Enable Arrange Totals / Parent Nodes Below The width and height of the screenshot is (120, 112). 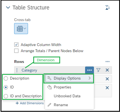pyautogui.click(x=16, y=51)
